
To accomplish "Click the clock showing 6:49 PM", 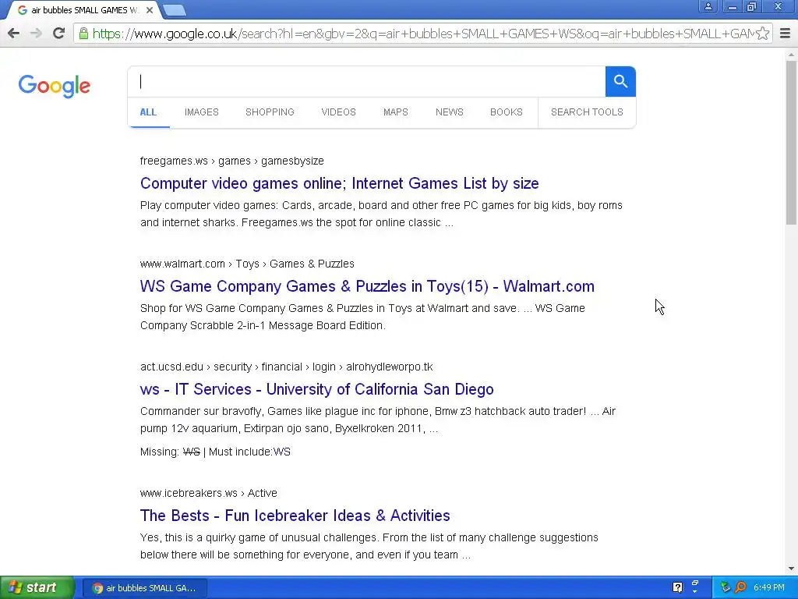I will click(x=769, y=587).
